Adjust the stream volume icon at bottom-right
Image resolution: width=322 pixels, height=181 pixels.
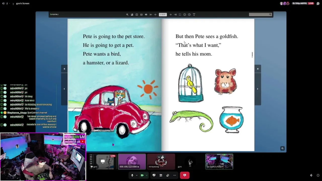pyautogui.click(x=311, y=175)
